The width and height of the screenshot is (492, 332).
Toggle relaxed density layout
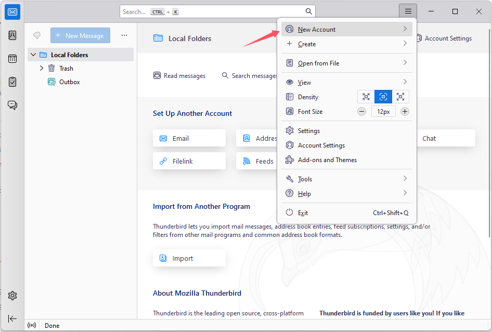point(400,97)
